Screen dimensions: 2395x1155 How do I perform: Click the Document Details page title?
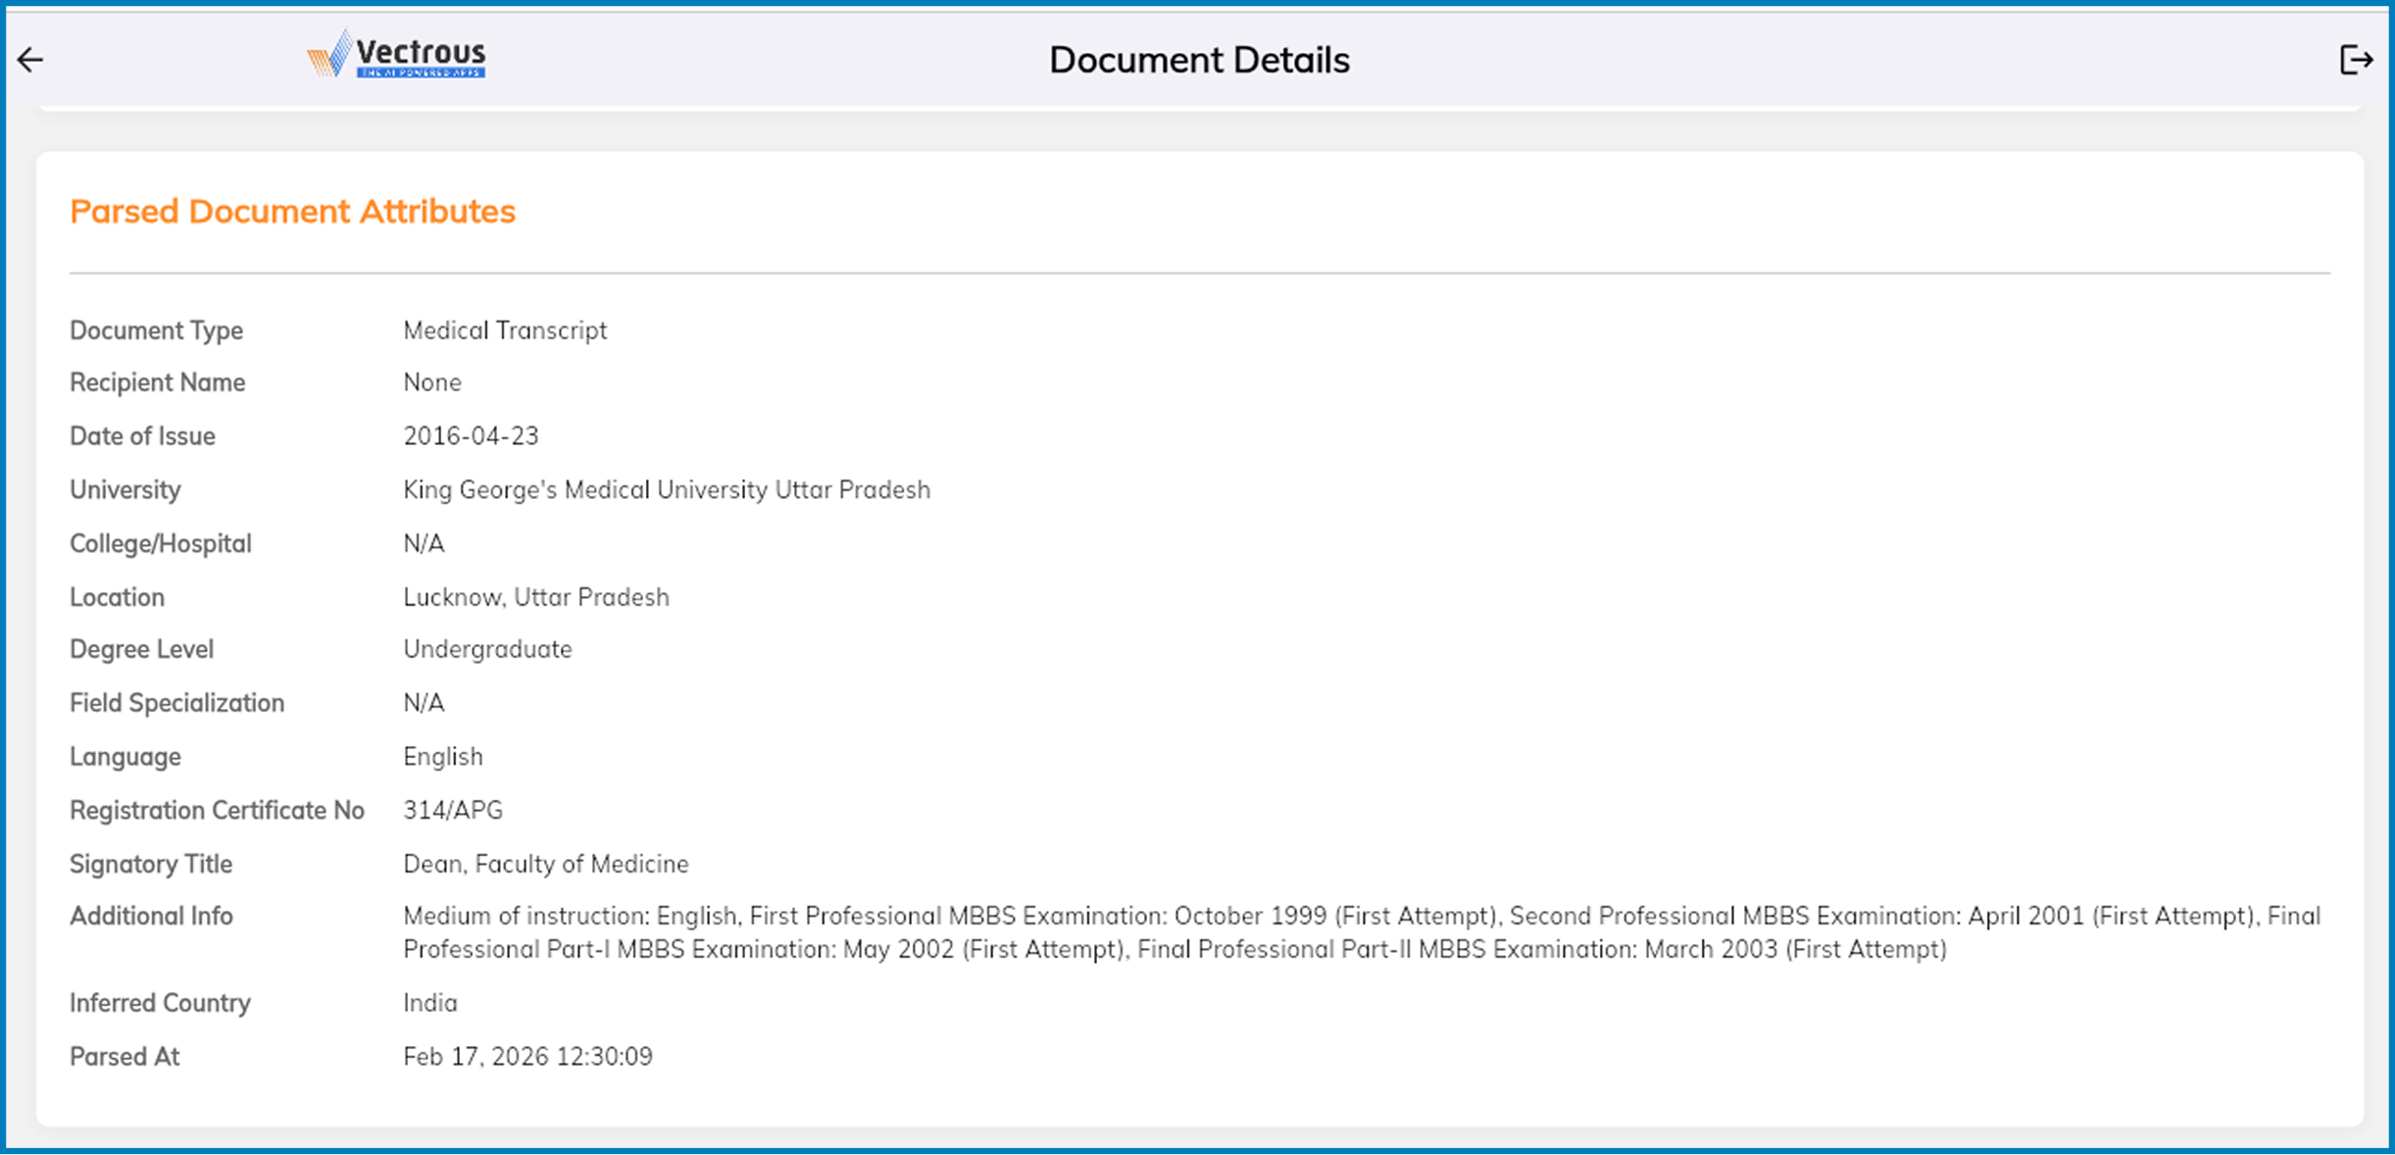(1198, 60)
